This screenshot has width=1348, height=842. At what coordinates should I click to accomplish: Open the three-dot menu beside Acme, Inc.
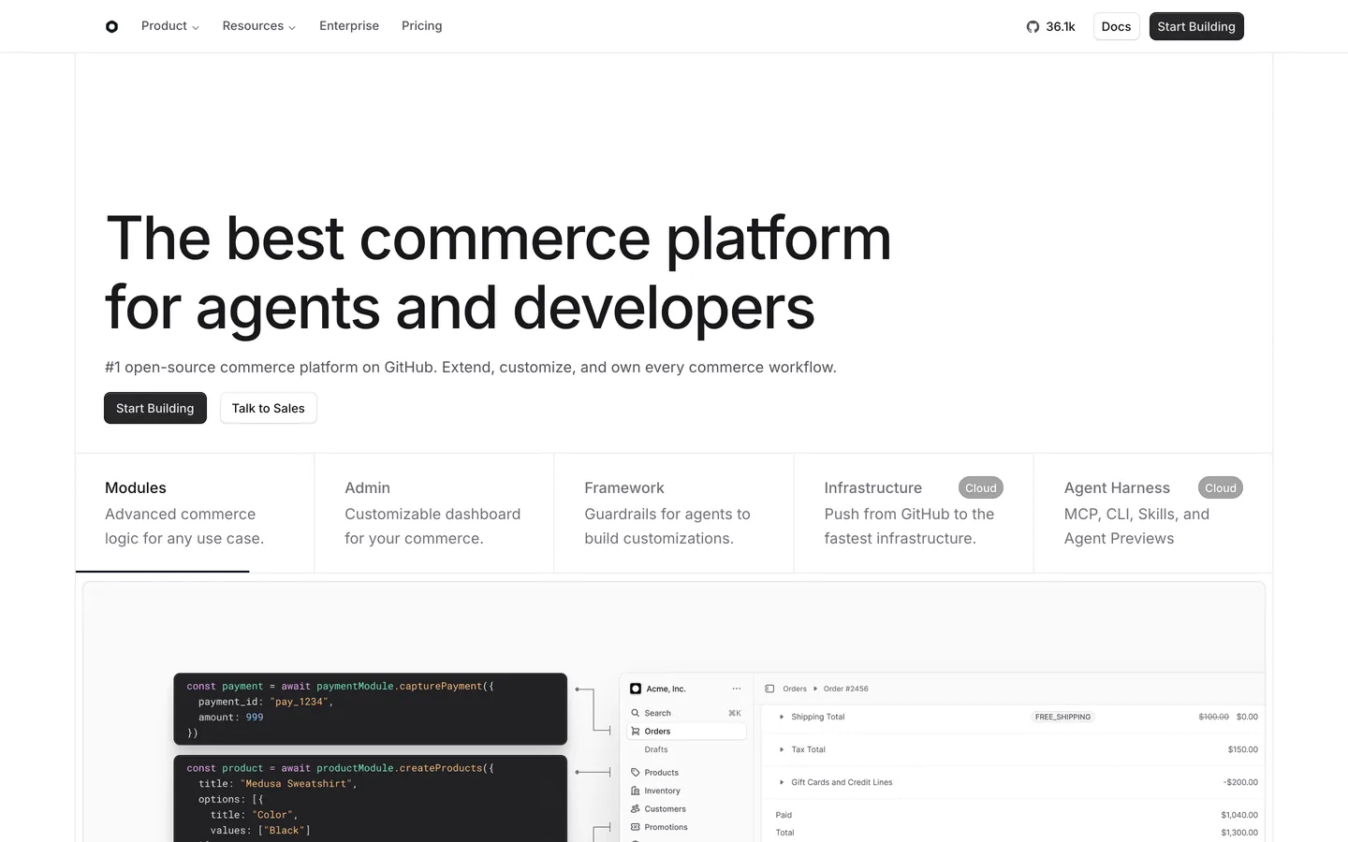[x=737, y=689]
